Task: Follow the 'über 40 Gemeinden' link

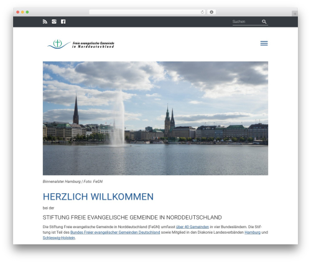Action: click(x=192, y=227)
